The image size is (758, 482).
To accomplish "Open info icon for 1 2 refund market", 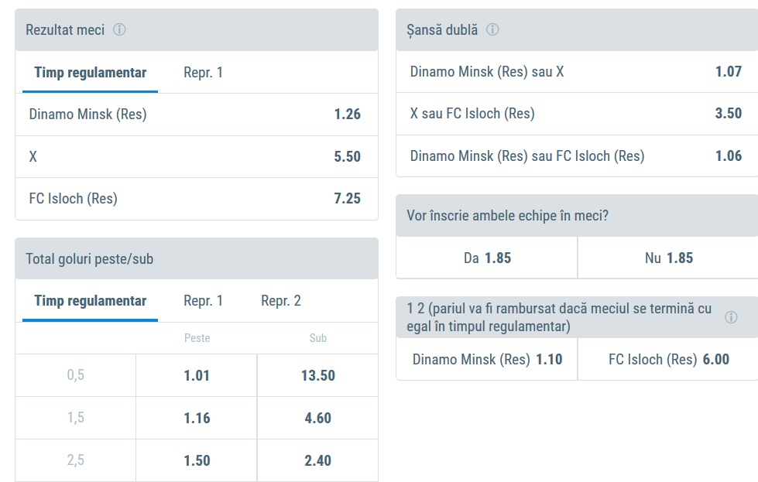I will [x=731, y=317].
